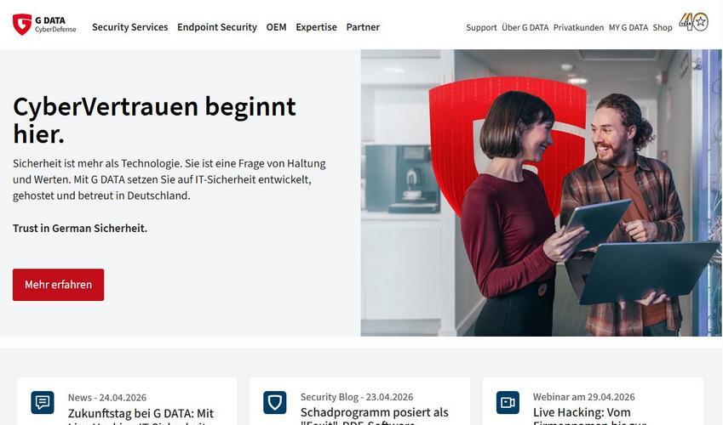Image resolution: width=723 pixels, height=425 pixels.
Task: Click the hero image with red shield
Action: (x=542, y=193)
